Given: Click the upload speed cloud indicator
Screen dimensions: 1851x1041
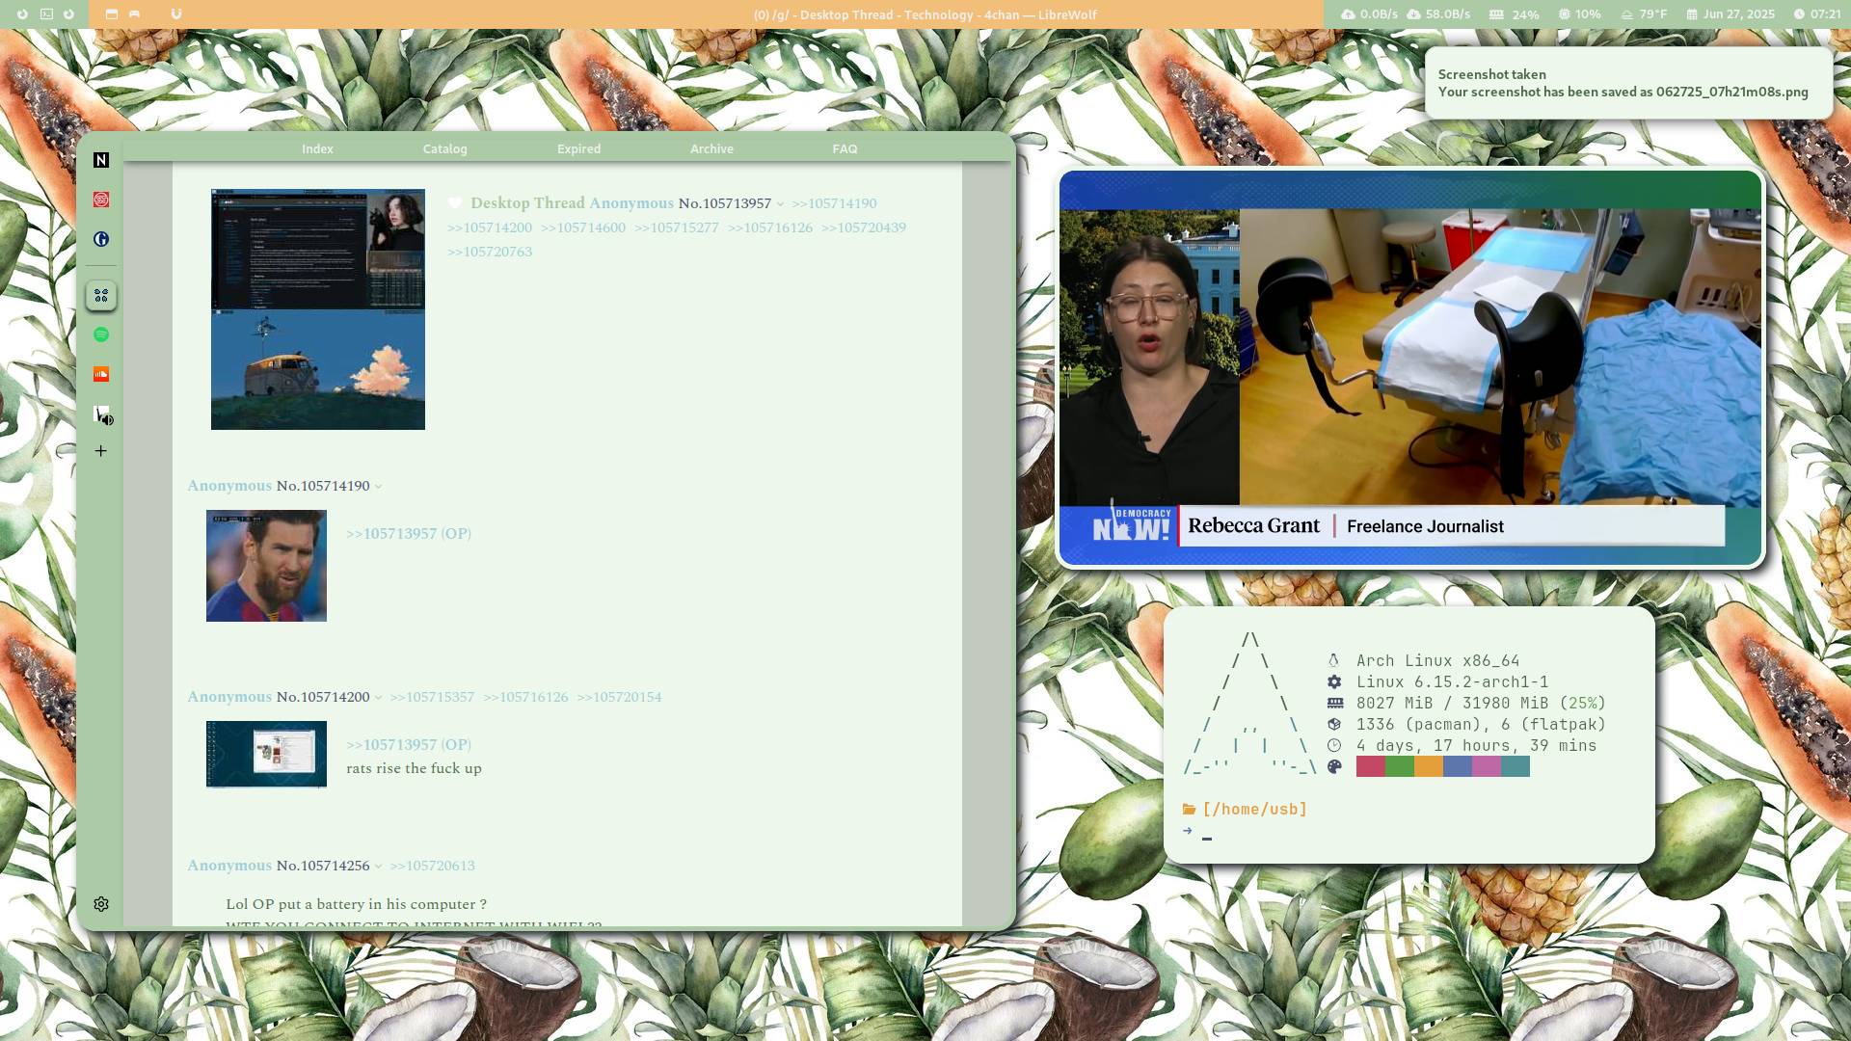Looking at the screenshot, I should [x=1348, y=14].
